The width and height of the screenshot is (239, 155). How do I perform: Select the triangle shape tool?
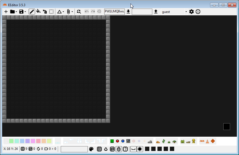59,12
